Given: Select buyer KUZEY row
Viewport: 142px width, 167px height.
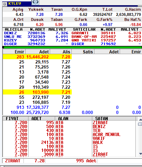Looking at the screenshot, I should (36, 40).
